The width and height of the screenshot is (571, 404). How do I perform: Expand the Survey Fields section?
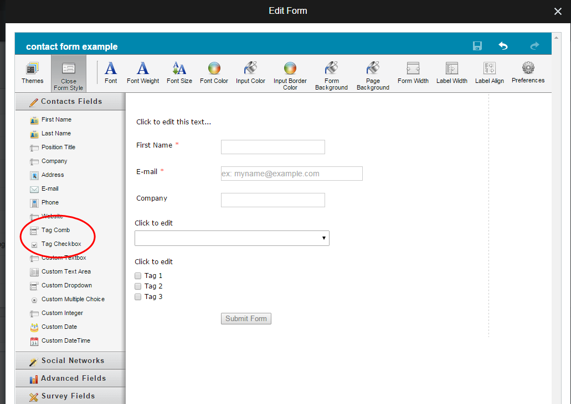pos(70,396)
